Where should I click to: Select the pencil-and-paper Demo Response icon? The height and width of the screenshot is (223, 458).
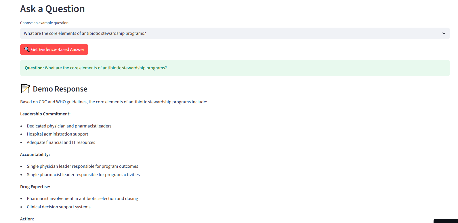pyautogui.click(x=25, y=89)
